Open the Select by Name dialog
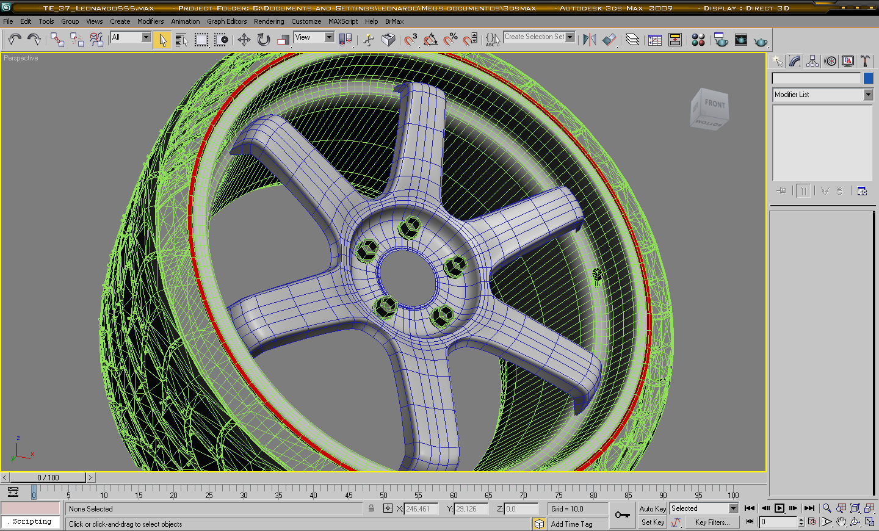The width and height of the screenshot is (879, 531). 181,40
